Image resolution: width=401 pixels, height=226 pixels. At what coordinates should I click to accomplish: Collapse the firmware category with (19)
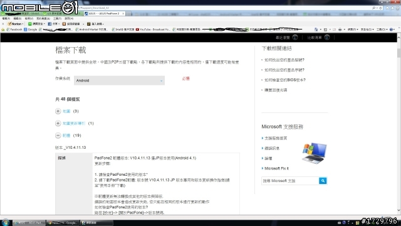click(x=58, y=136)
